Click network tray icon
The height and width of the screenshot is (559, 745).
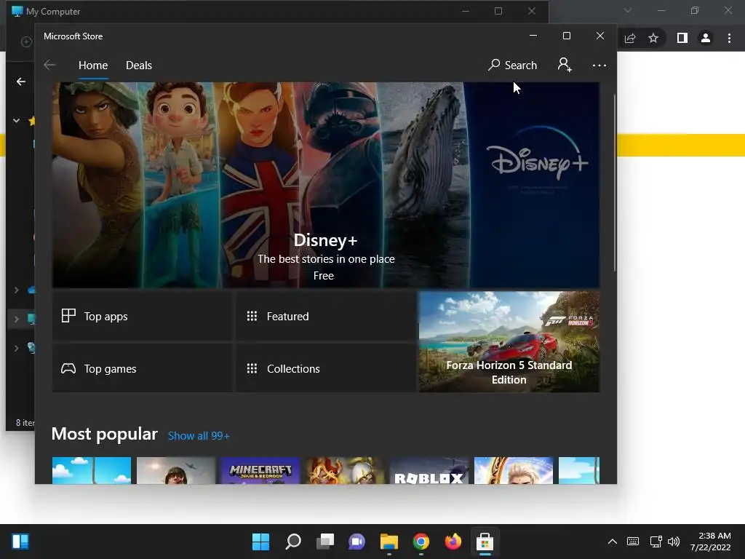[x=656, y=542]
